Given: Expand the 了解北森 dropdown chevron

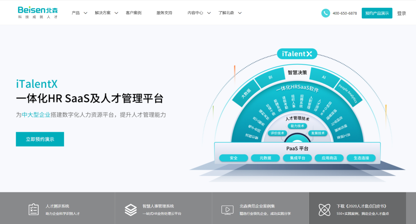Looking at the screenshot, I should pos(240,13).
